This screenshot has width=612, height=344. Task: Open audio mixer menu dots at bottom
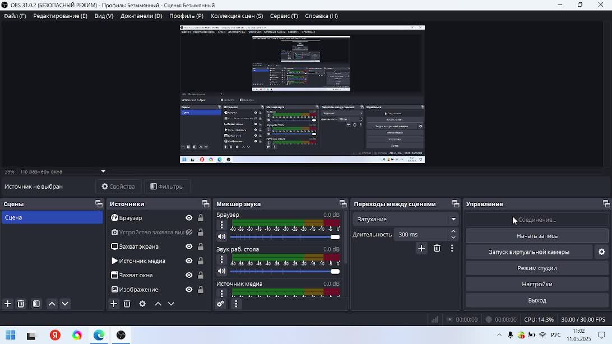point(236,304)
